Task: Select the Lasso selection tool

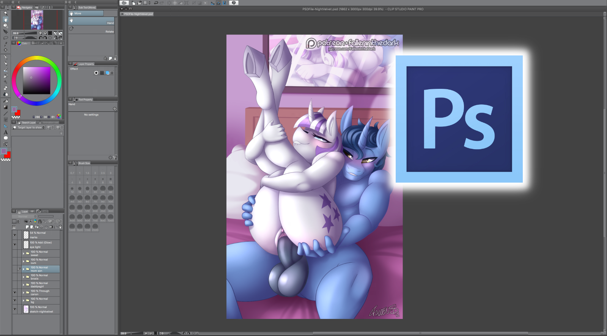Action: click(5, 38)
